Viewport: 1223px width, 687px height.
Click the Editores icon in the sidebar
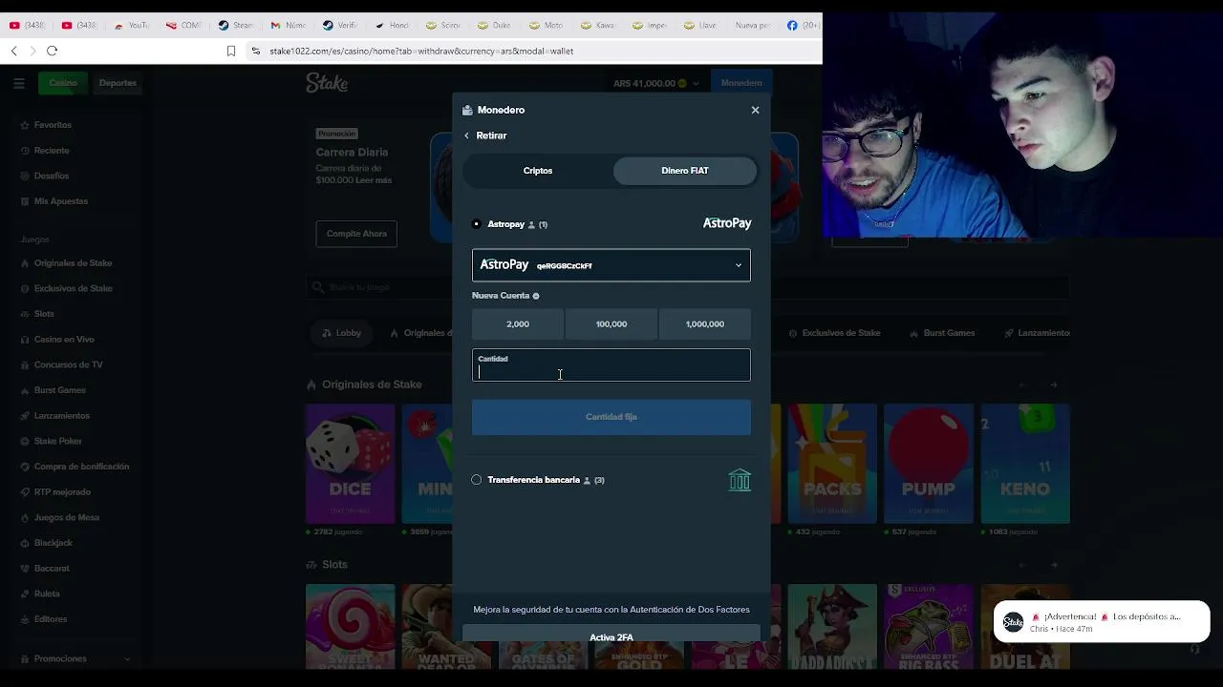[26, 619]
